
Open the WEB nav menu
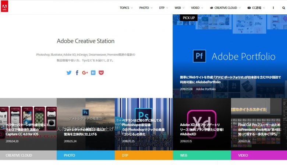pyautogui.click(x=178, y=8)
